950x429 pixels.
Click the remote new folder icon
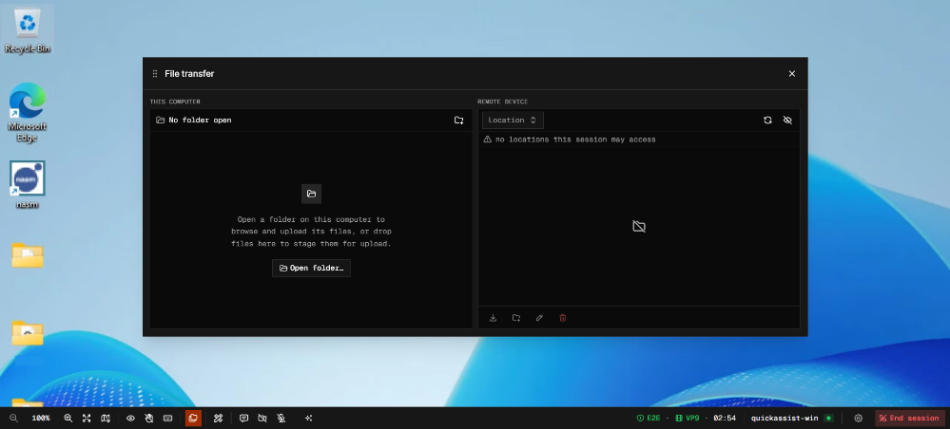pyautogui.click(x=516, y=318)
